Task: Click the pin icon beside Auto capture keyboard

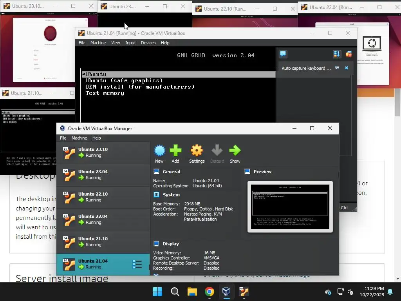Action: 337,68
